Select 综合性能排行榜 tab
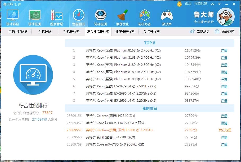The width and height of the screenshot is (241, 162). coord(98,32)
